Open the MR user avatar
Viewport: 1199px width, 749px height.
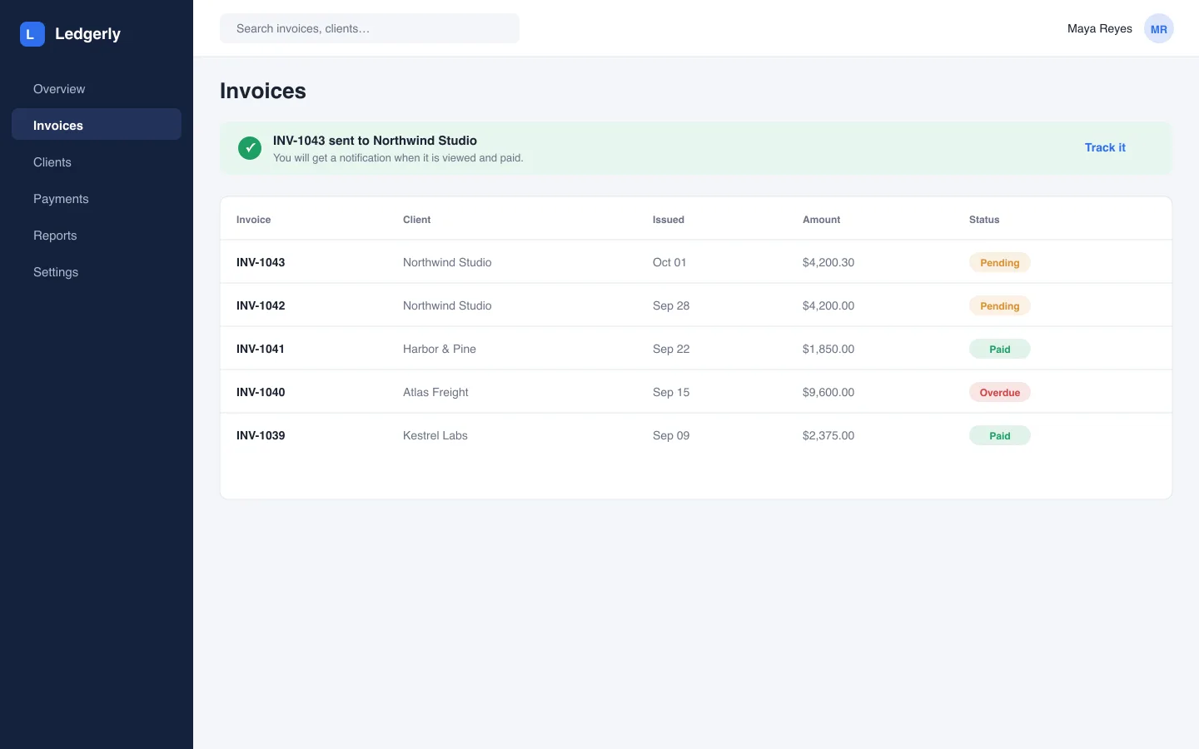coord(1158,29)
